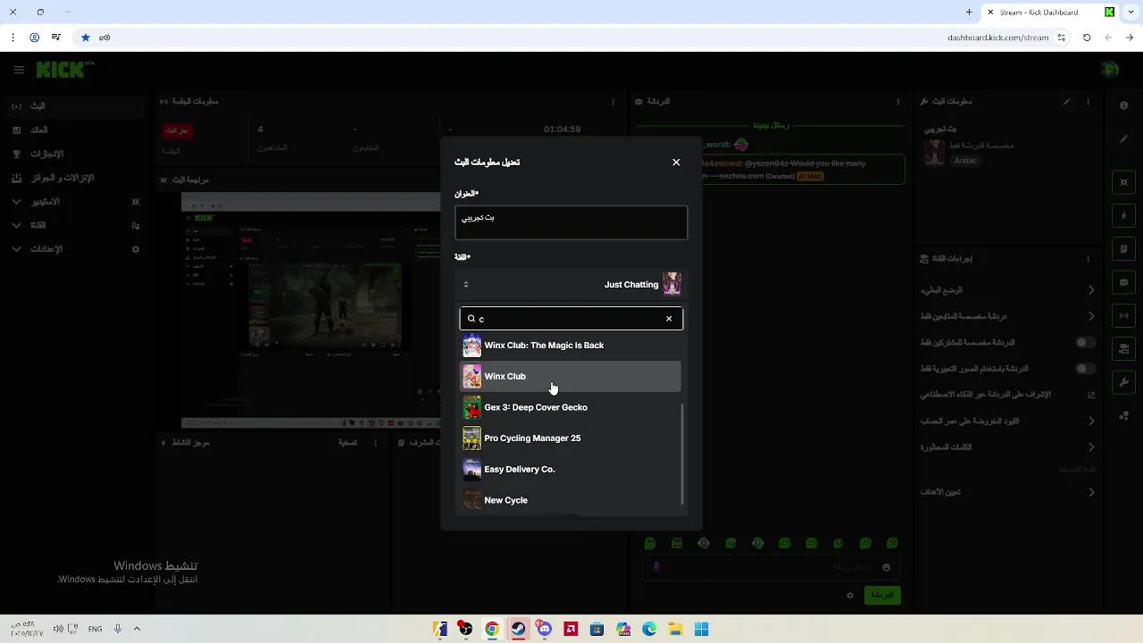Viewport: 1143px width, 643px height.
Task: Expand the الإعدادات sidebar section
Action: (16, 249)
